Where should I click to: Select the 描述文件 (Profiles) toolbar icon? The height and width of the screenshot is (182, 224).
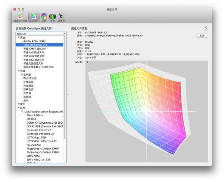coord(34,17)
